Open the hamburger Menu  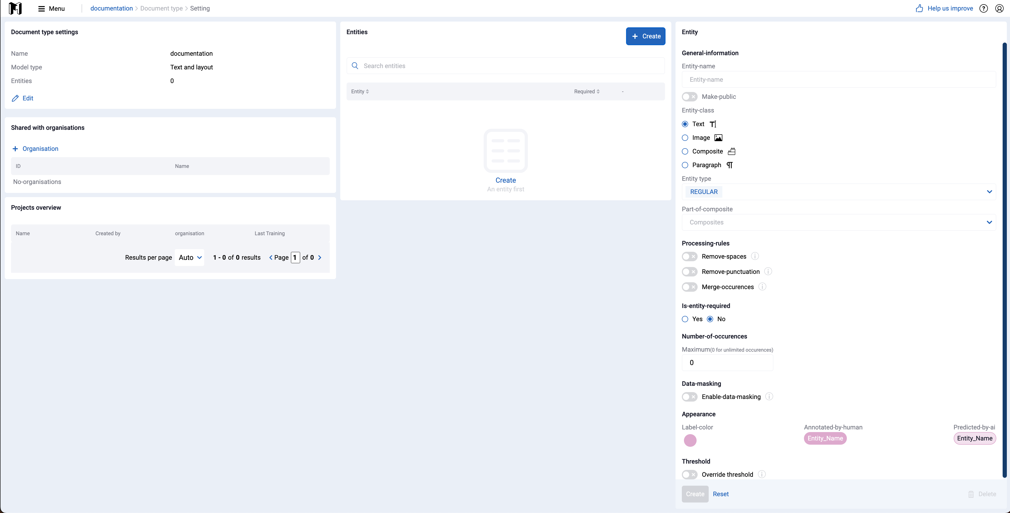[51, 9]
